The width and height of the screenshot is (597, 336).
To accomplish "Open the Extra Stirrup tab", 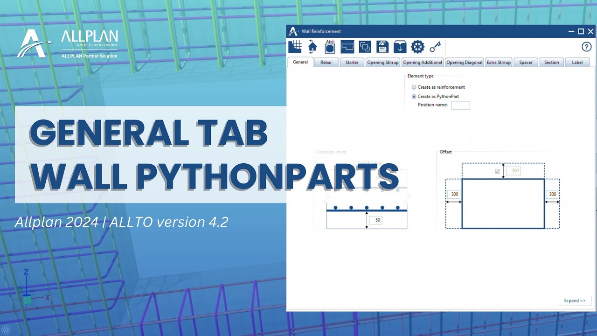I will (x=499, y=63).
